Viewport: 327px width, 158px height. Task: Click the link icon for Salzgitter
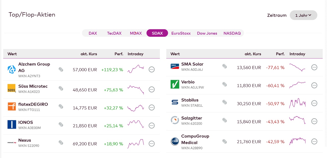pos(225,120)
